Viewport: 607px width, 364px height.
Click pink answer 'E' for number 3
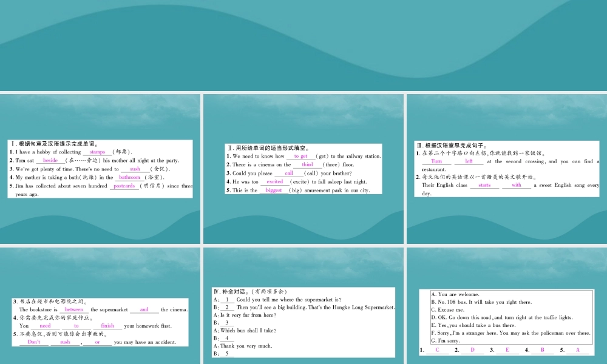coord(507,349)
